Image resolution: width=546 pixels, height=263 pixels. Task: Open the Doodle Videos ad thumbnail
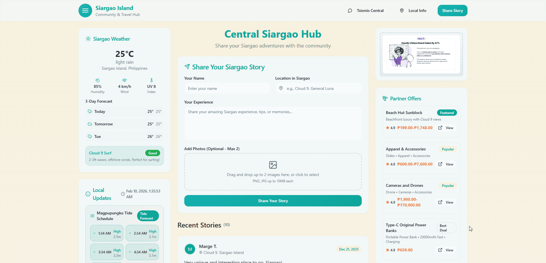click(x=421, y=54)
